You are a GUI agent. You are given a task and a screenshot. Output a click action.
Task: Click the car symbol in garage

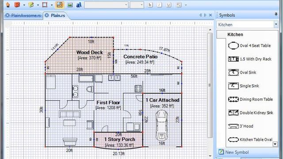click(x=161, y=125)
